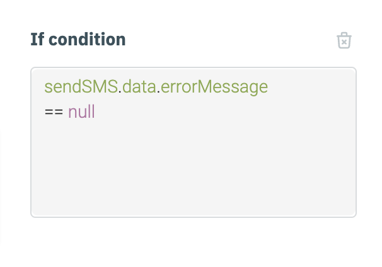Place cursor just before sendSMS

45,87
